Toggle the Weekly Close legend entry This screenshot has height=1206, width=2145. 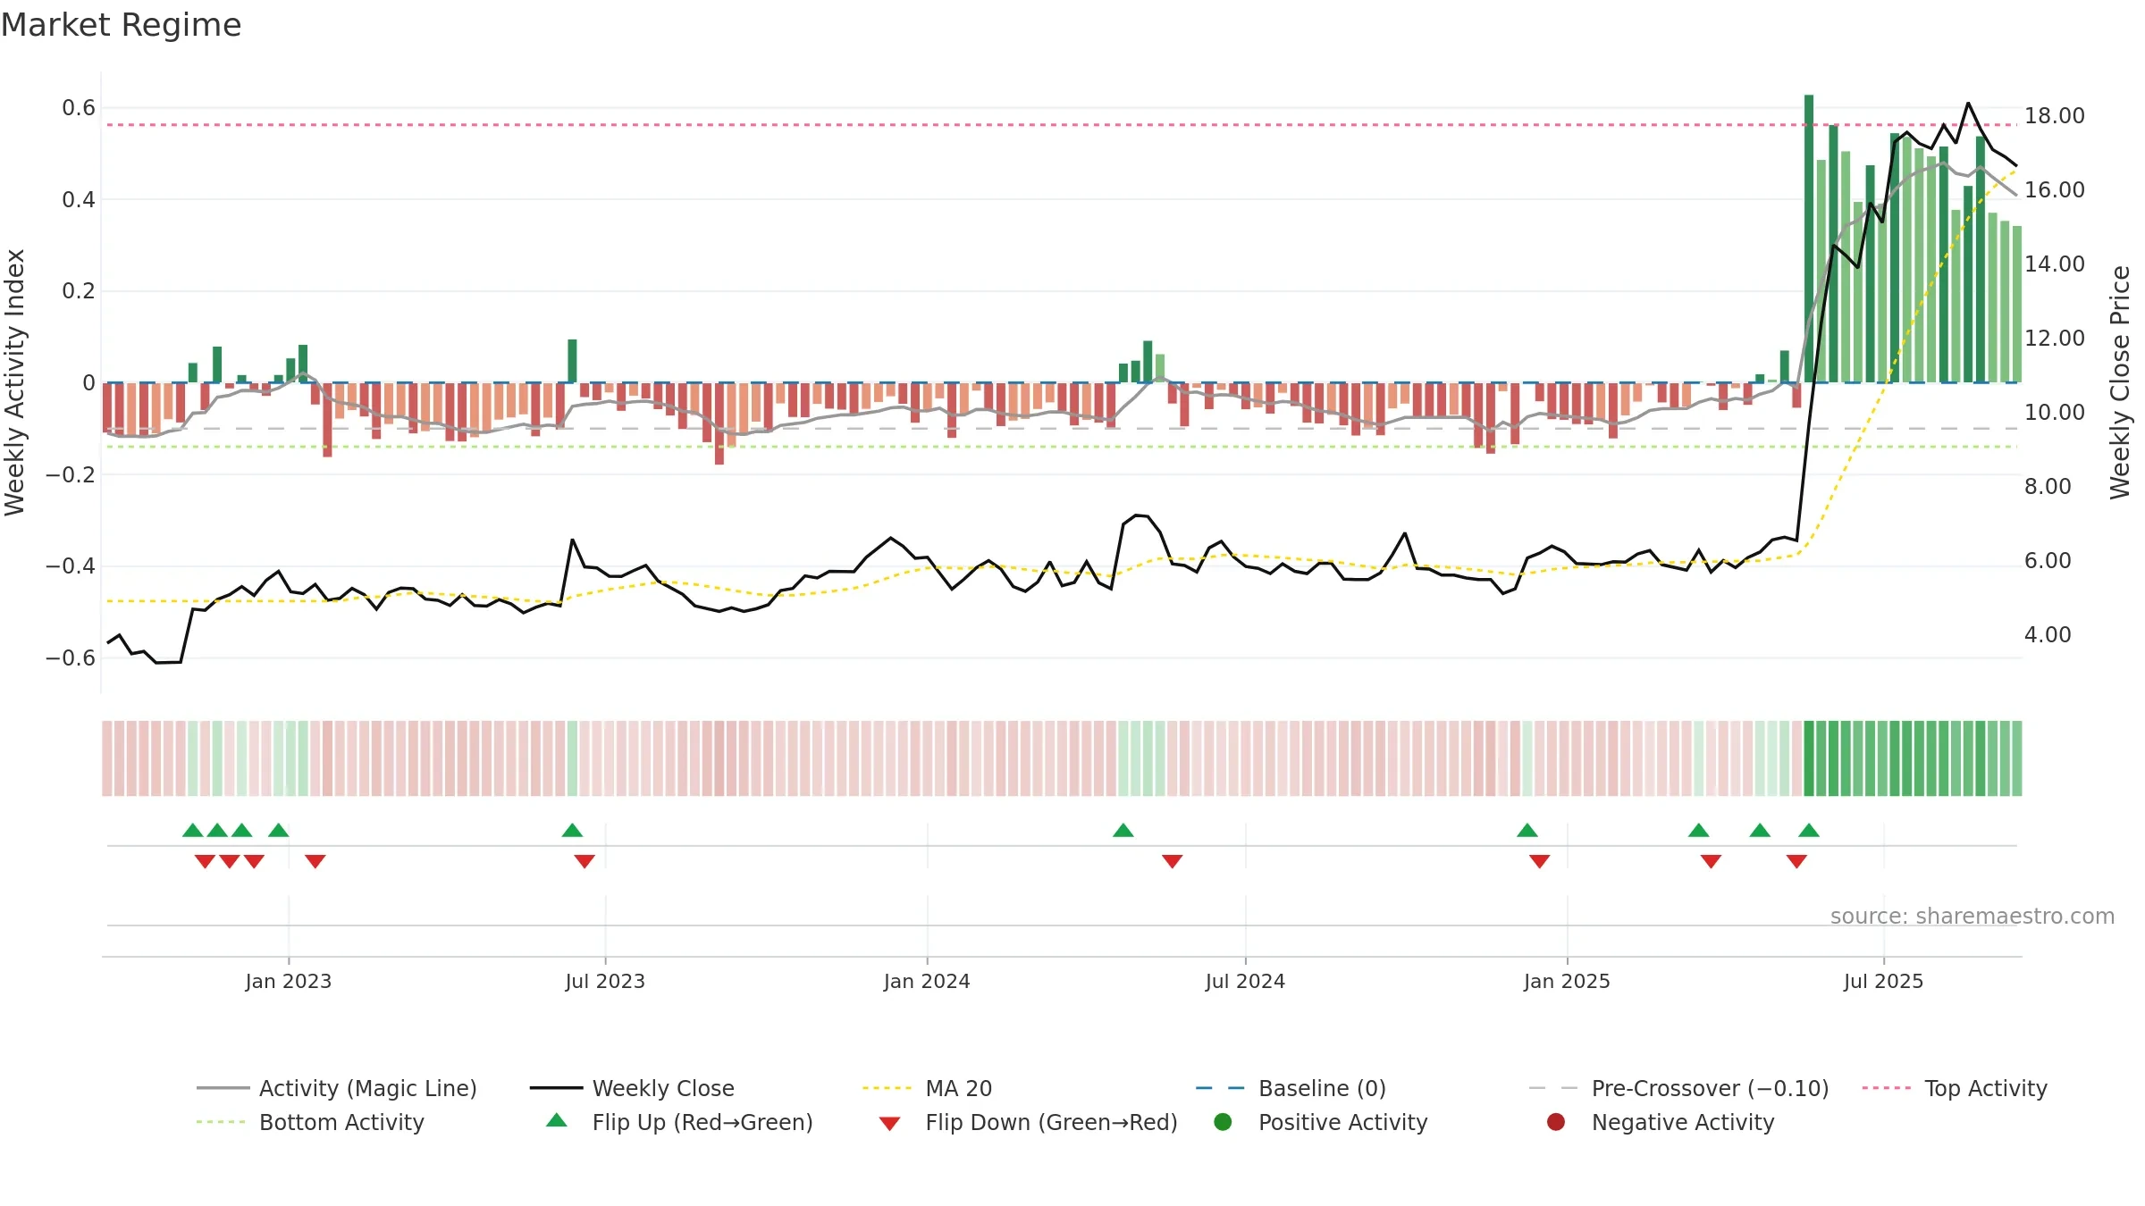632,1088
